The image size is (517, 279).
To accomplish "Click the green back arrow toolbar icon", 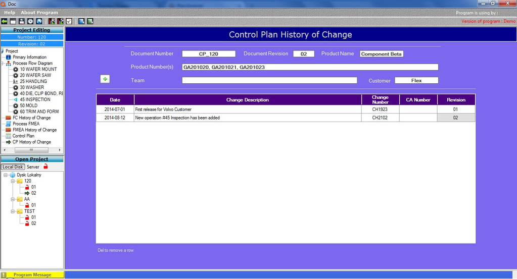I will tap(4, 21).
